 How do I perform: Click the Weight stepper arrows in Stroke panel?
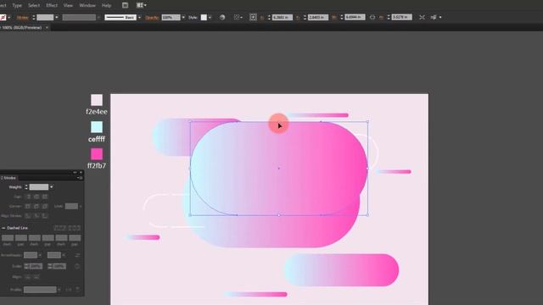pyautogui.click(x=26, y=187)
